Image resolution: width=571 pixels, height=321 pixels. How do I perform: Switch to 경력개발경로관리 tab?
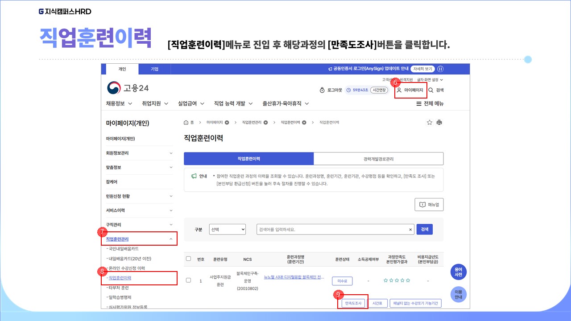pos(378,159)
